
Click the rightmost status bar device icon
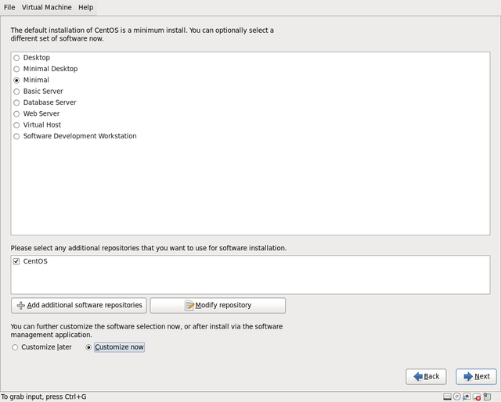tap(487, 397)
